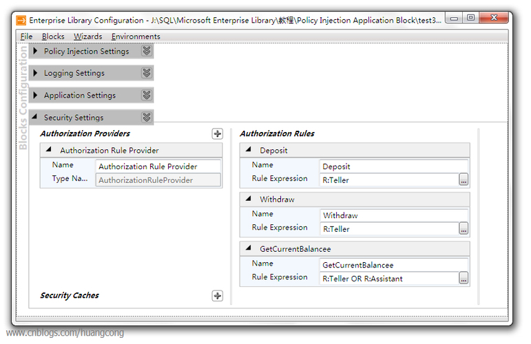This screenshot has width=531, height=344.
Task: Open GetCurrentBalancee rule expression ellipsis button
Action: [464, 278]
